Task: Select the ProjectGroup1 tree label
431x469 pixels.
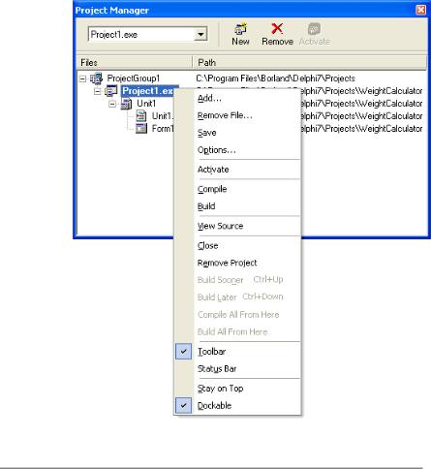Action: (134, 78)
